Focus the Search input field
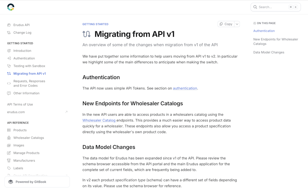The width and height of the screenshot is (308, 193). [276, 7]
